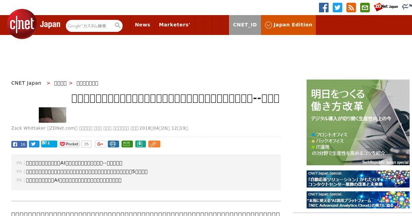Click the orange clip icon

coord(154,144)
